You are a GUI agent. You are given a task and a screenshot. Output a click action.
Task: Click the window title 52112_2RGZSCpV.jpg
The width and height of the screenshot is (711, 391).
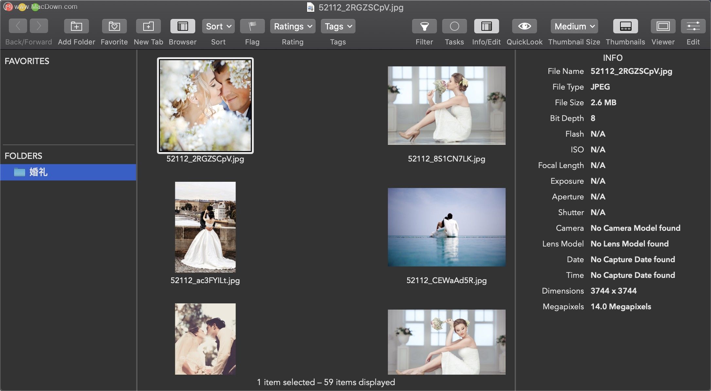361,7
